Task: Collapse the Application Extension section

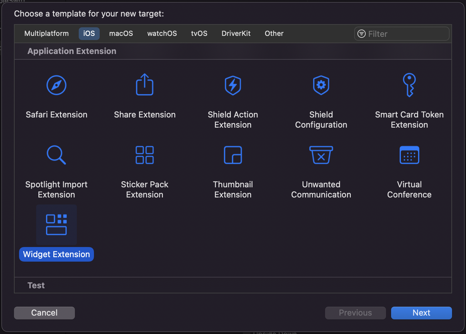Action: point(72,51)
